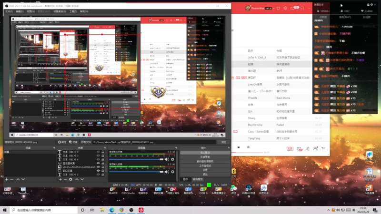Open 滤镜 filters button in OBS source toolbar
Screen dimensions: 381x214
click(x=73, y=142)
